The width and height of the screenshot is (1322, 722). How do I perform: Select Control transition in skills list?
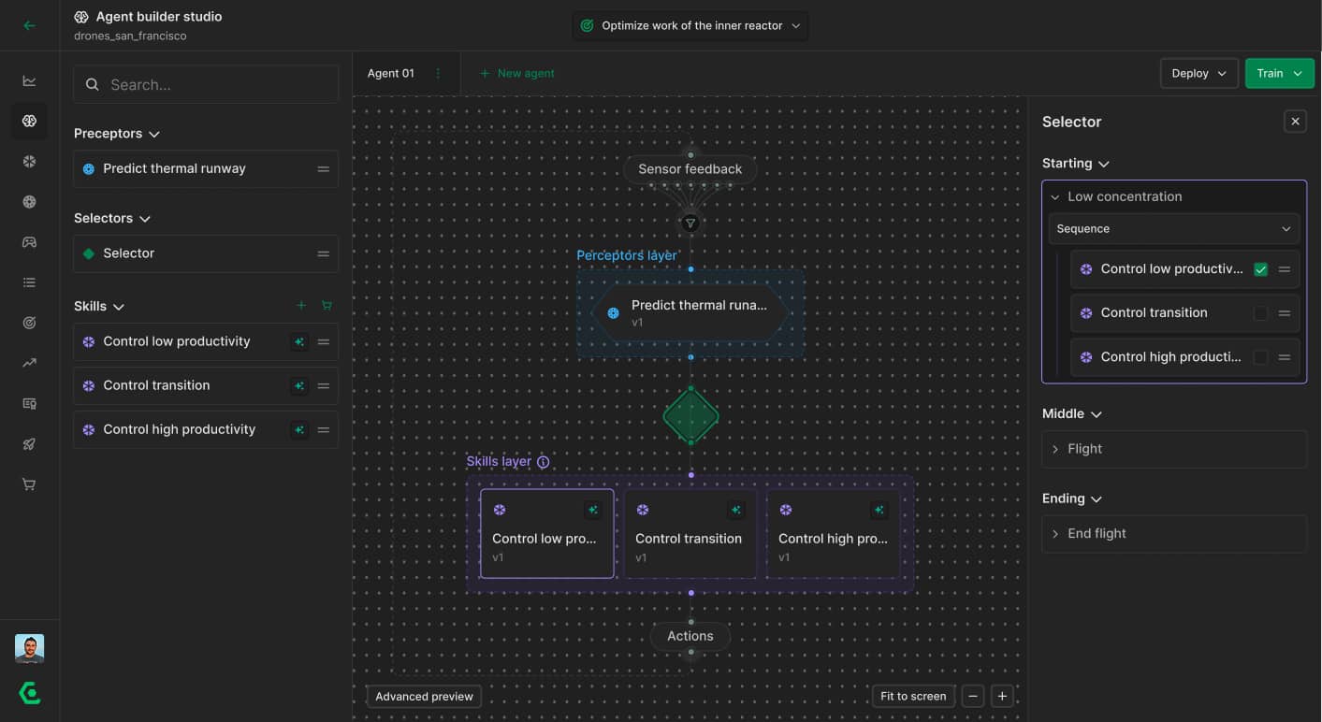206,385
